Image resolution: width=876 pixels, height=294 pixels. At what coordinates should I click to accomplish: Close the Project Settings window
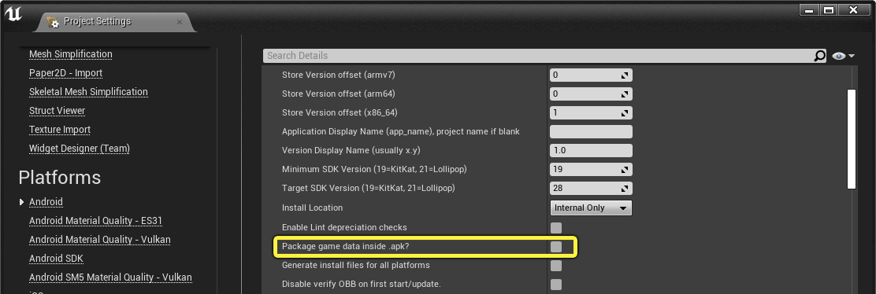tap(854, 10)
